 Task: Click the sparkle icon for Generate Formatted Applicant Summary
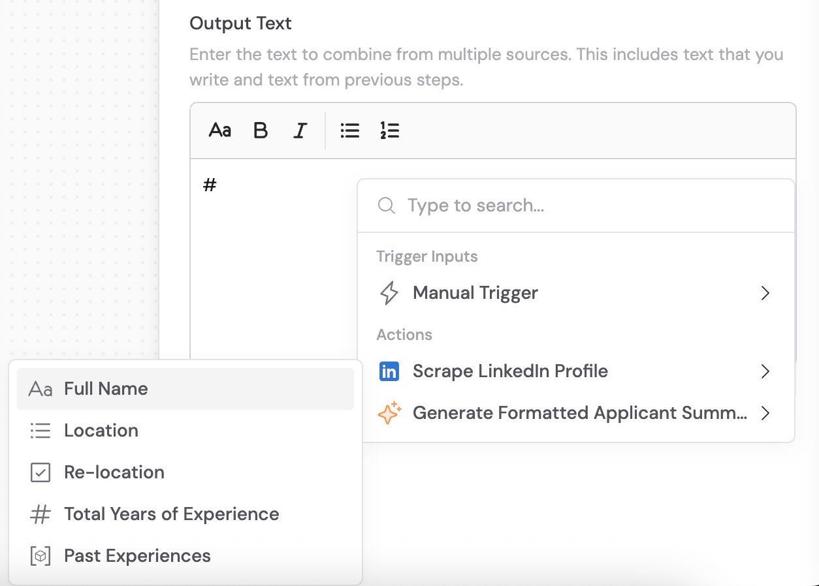tap(389, 412)
